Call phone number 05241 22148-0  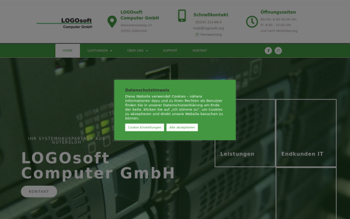pos(208,22)
